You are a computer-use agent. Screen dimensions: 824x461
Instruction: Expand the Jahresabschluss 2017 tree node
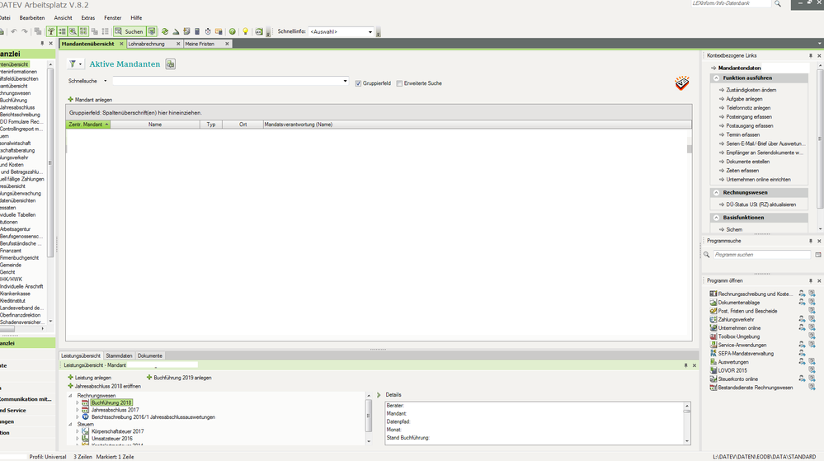pos(78,410)
